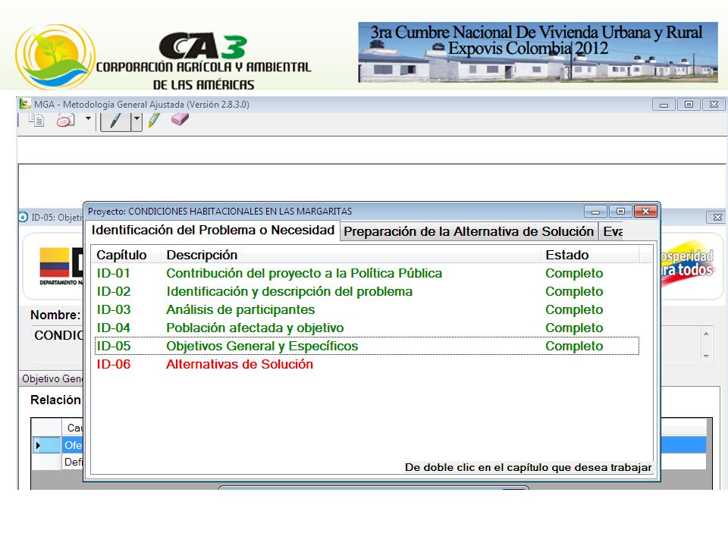The image size is (728, 546).
Task: Click Completo status of row ID-01
Action: [574, 274]
